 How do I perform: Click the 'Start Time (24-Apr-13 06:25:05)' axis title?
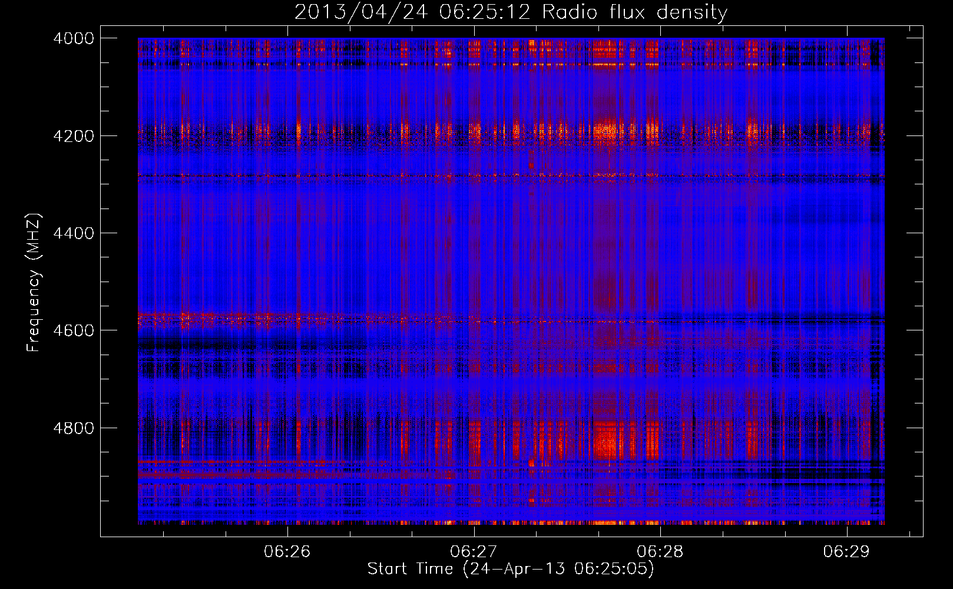pos(511,569)
